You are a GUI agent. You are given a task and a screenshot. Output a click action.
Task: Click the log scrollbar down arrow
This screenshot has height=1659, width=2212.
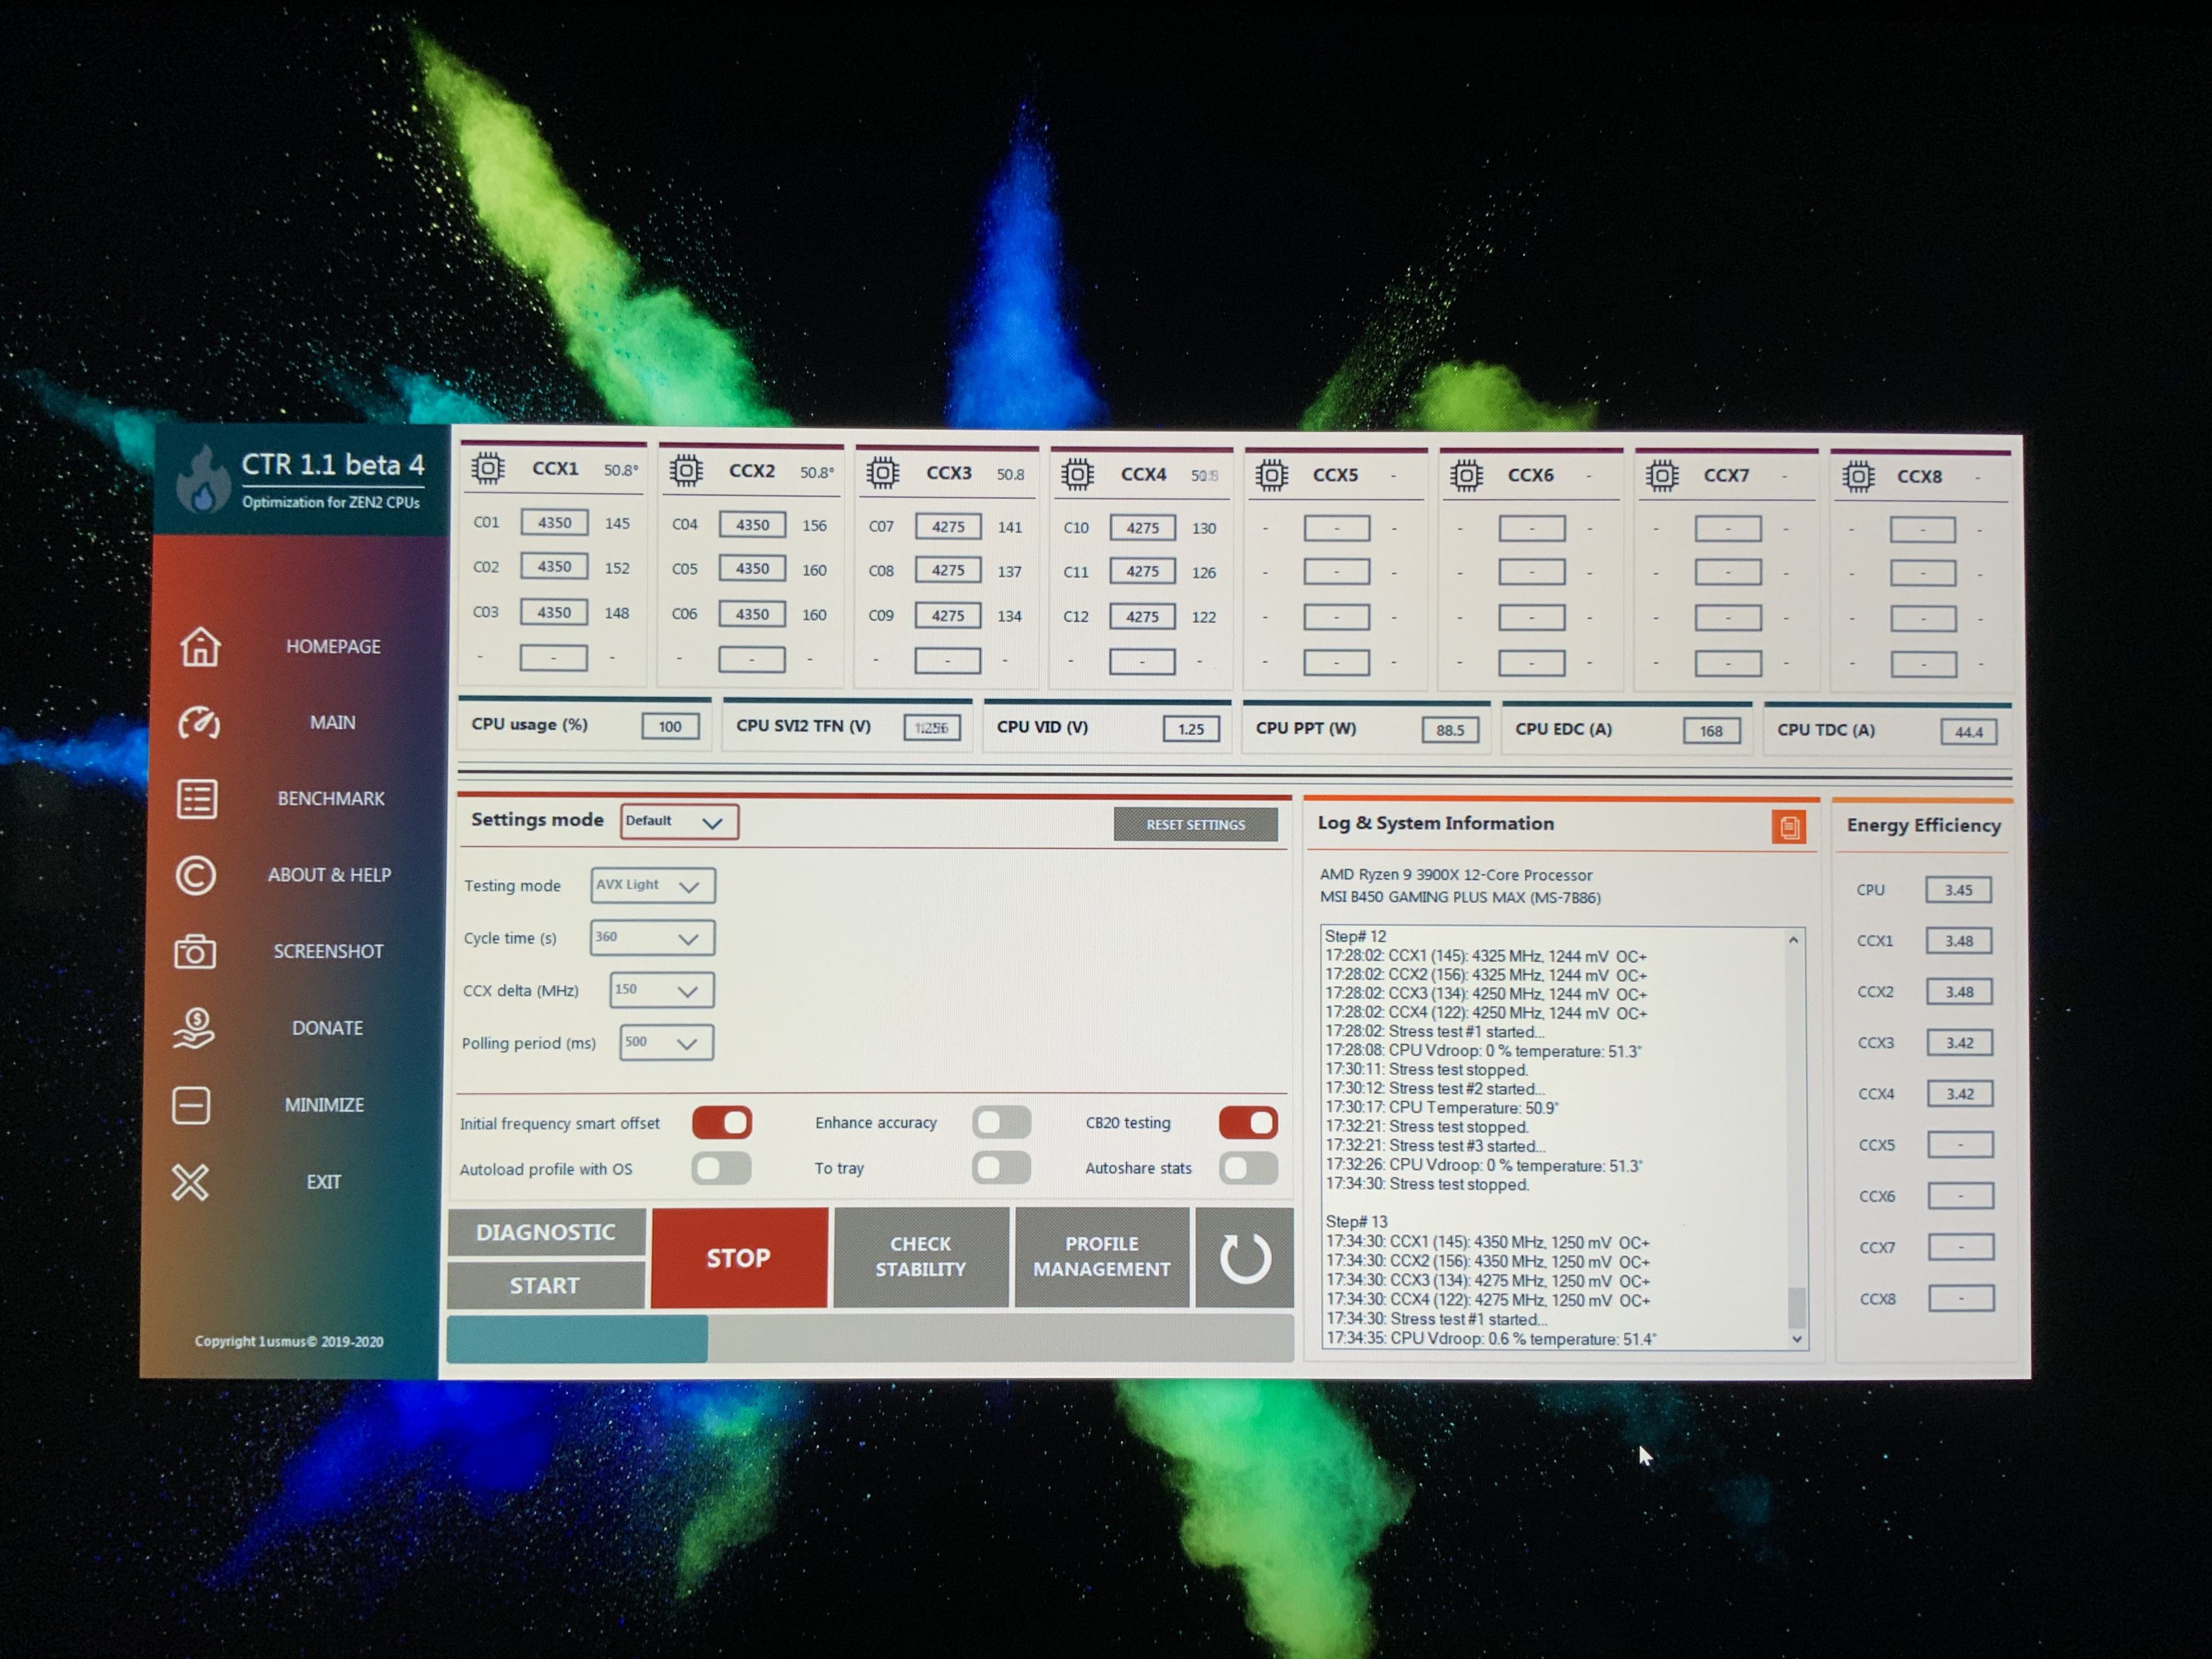point(1797,1338)
